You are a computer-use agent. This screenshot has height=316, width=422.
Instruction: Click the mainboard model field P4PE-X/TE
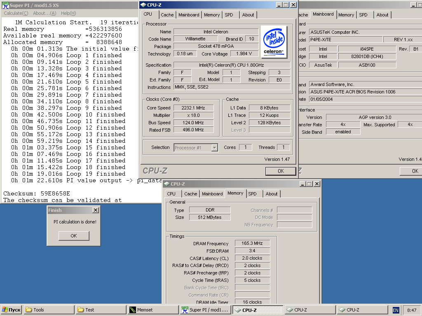[346, 40]
